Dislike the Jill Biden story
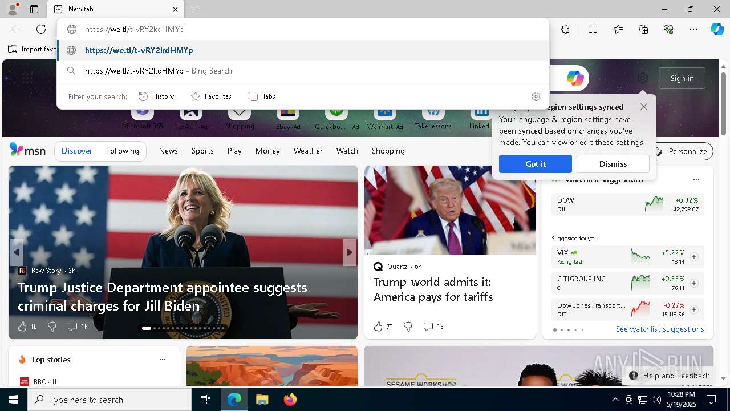 tap(52, 327)
